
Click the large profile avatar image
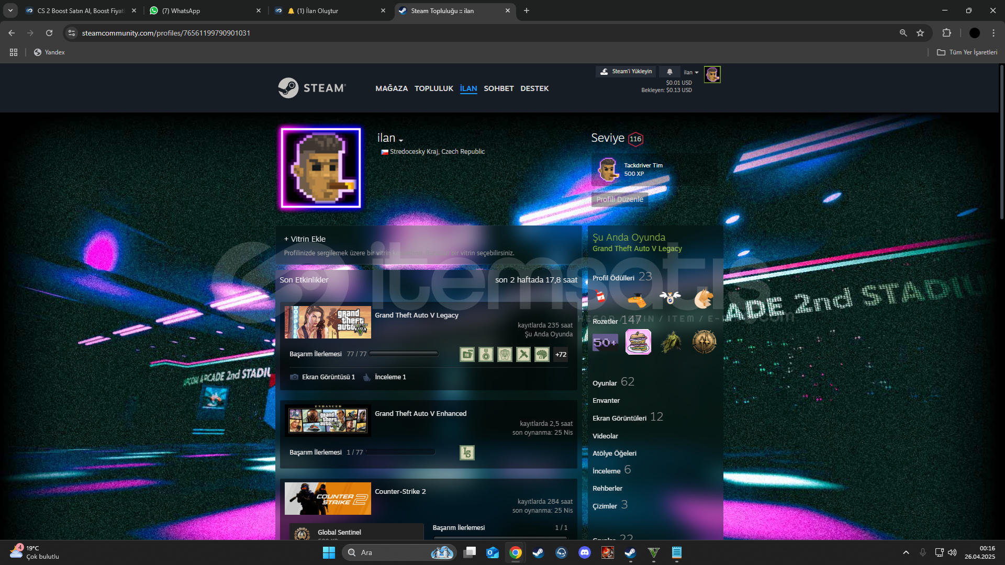pos(321,168)
